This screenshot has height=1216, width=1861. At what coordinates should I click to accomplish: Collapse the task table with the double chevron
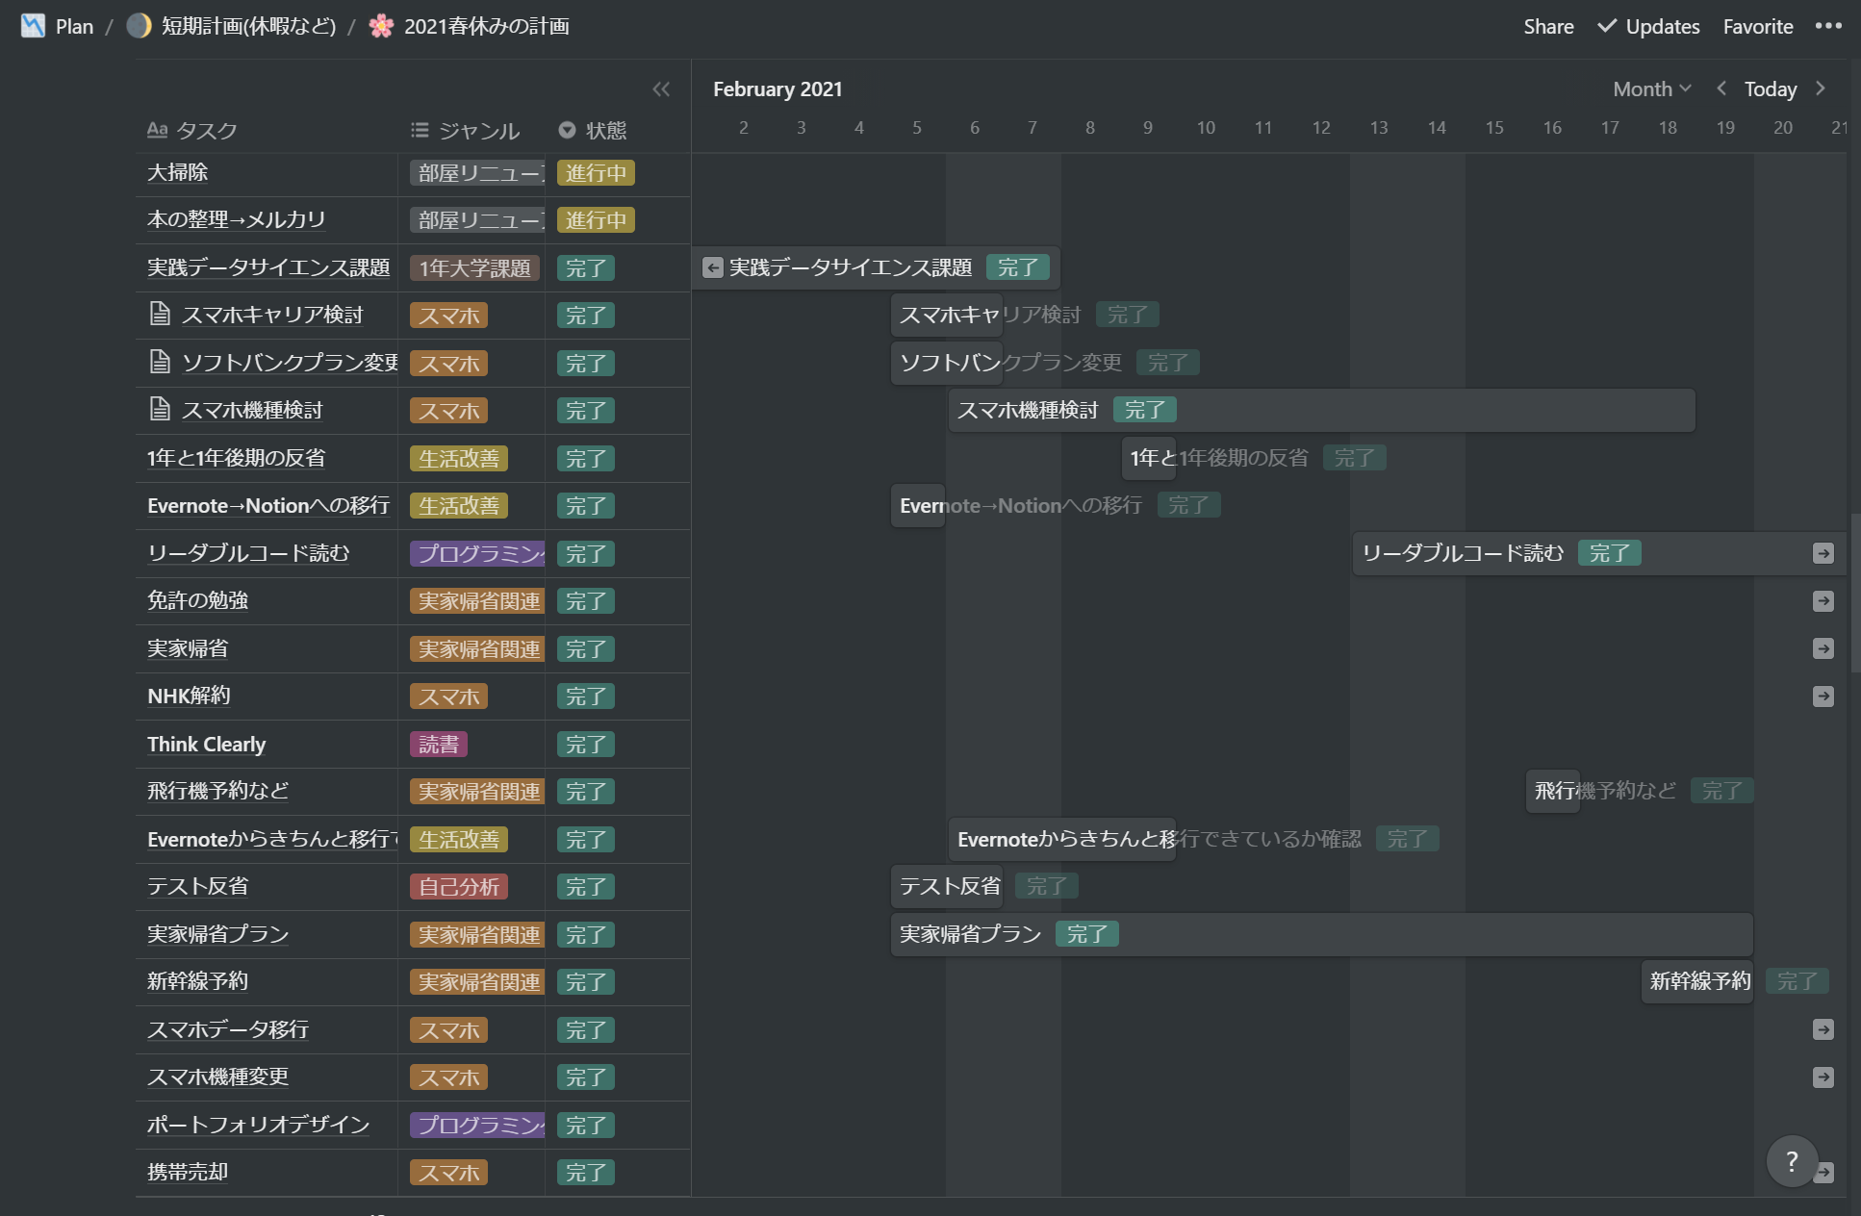click(x=662, y=89)
